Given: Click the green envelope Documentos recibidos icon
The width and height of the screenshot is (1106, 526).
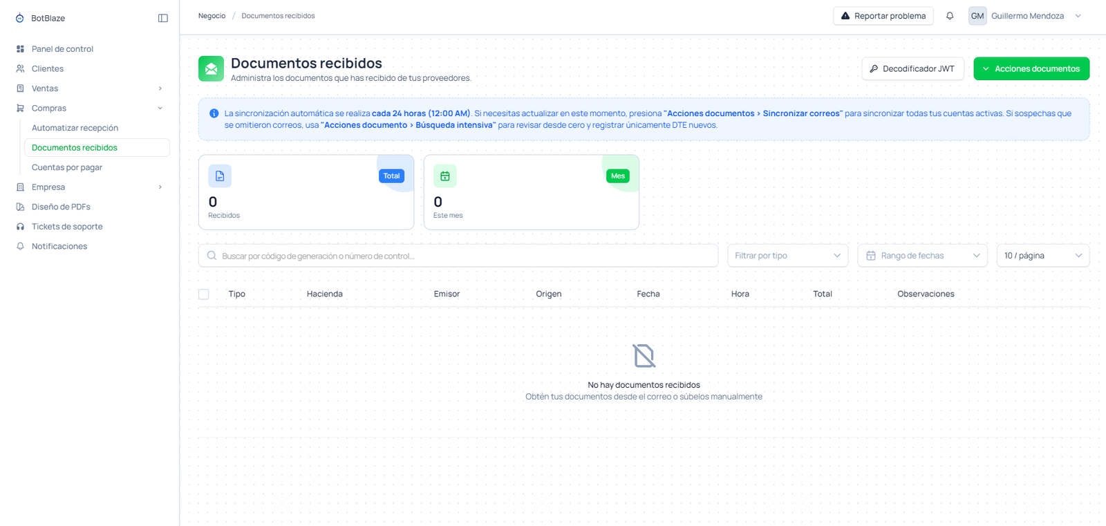Looking at the screenshot, I should (x=211, y=68).
